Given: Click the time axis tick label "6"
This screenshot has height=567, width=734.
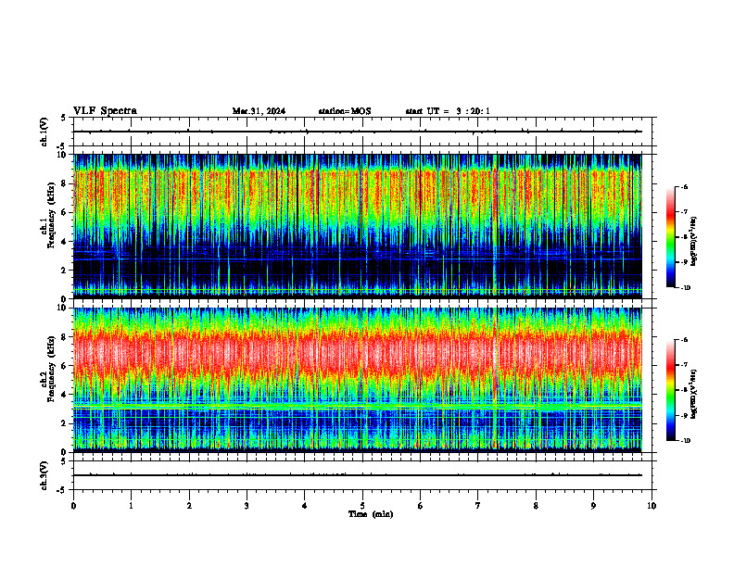Looking at the screenshot, I should [x=421, y=506].
